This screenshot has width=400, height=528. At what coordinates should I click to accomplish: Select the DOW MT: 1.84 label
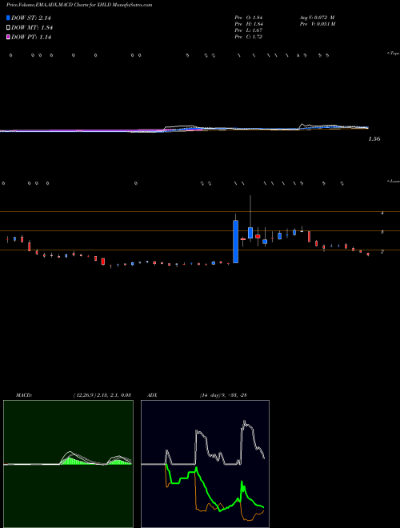coord(32,28)
